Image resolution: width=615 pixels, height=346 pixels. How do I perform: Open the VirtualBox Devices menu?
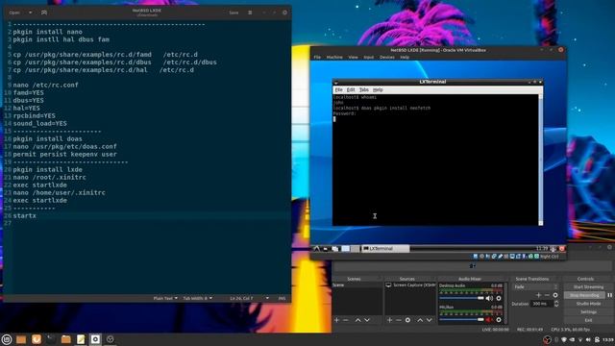(386, 58)
